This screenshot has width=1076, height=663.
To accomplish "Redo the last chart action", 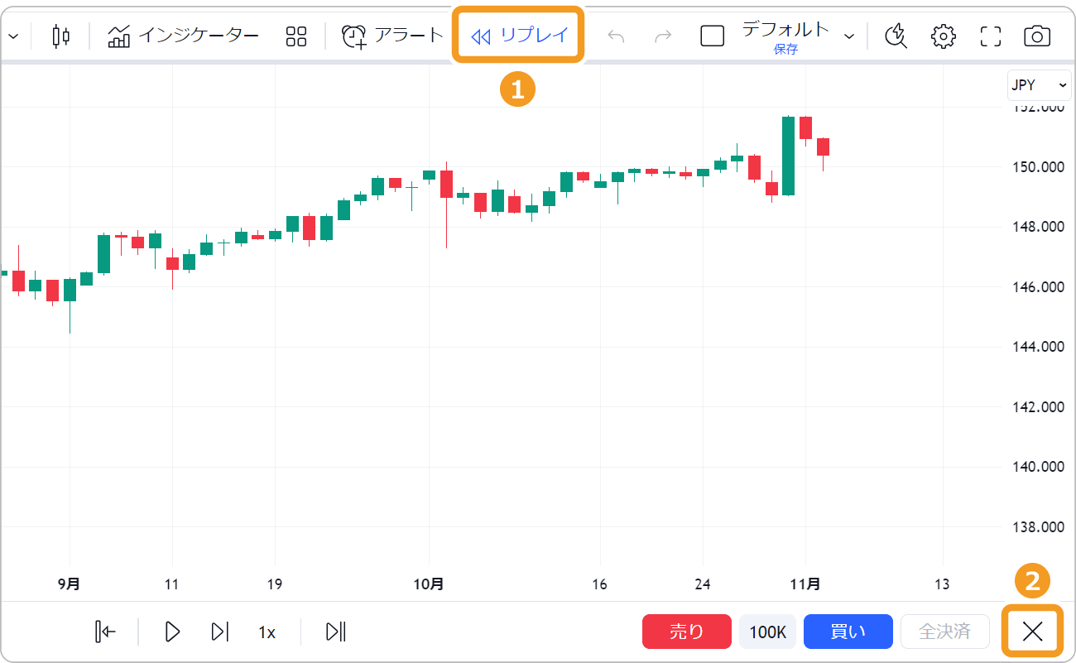I will pos(663,36).
